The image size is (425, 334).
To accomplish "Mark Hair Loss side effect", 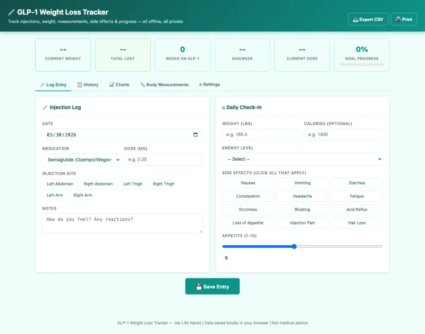I will click(x=356, y=223).
